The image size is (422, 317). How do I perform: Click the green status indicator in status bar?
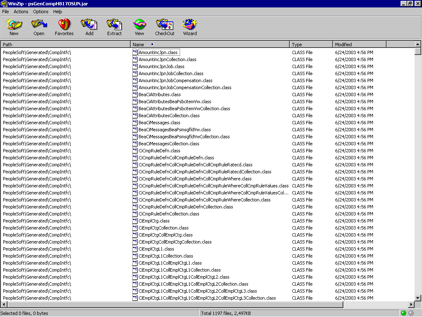(404, 313)
